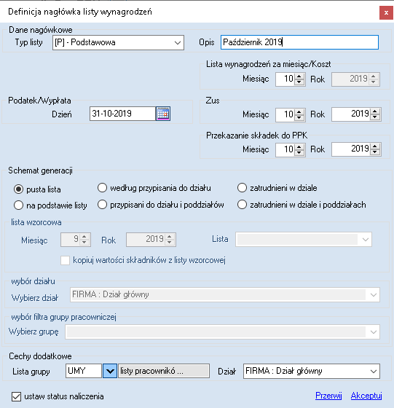The height and width of the screenshot is (408, 394).
Task: Click into the Opis text field
Action: tap(299, 42)
